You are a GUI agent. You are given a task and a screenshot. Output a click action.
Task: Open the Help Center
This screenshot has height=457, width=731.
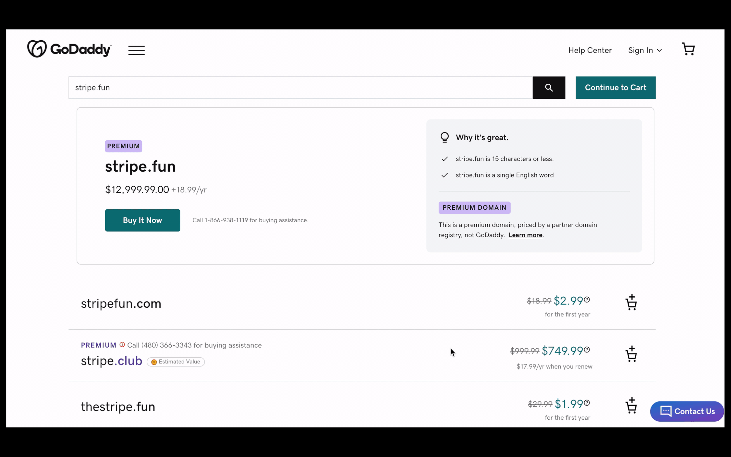(589, 51)
